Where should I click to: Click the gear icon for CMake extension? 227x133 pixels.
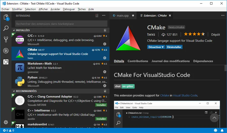click(x=105, y=58)
